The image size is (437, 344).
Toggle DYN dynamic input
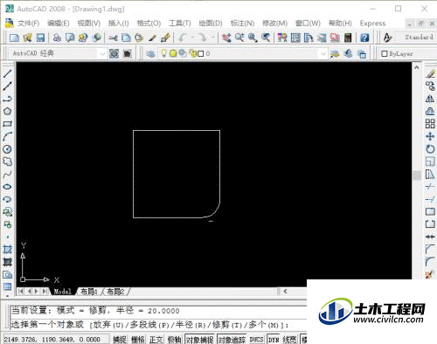[x=274, y=340]
